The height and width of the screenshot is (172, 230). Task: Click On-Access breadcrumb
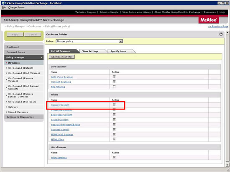point(35,26)
